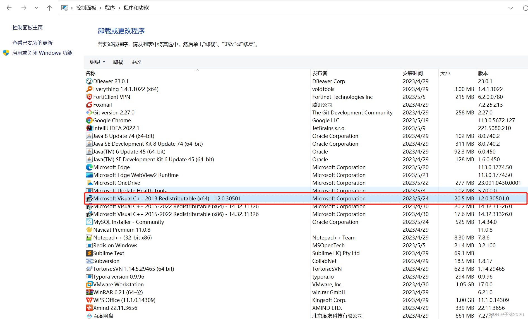Click the Notepad++ program icon
This screenshot has height=319, width=528.
tap(89, 238)
